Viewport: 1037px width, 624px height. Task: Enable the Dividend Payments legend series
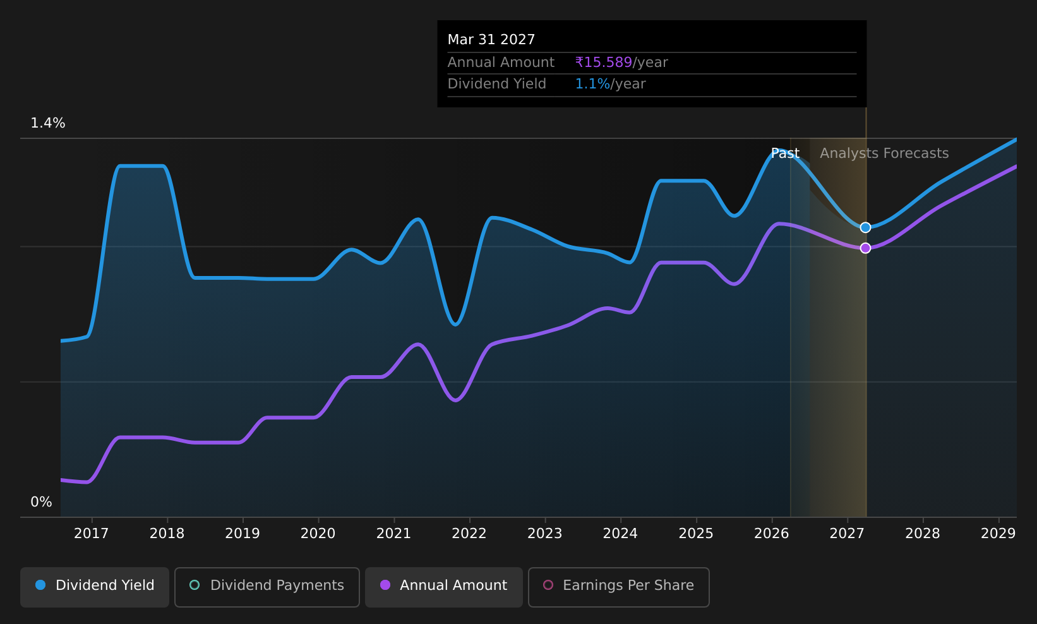pos(267,587)
